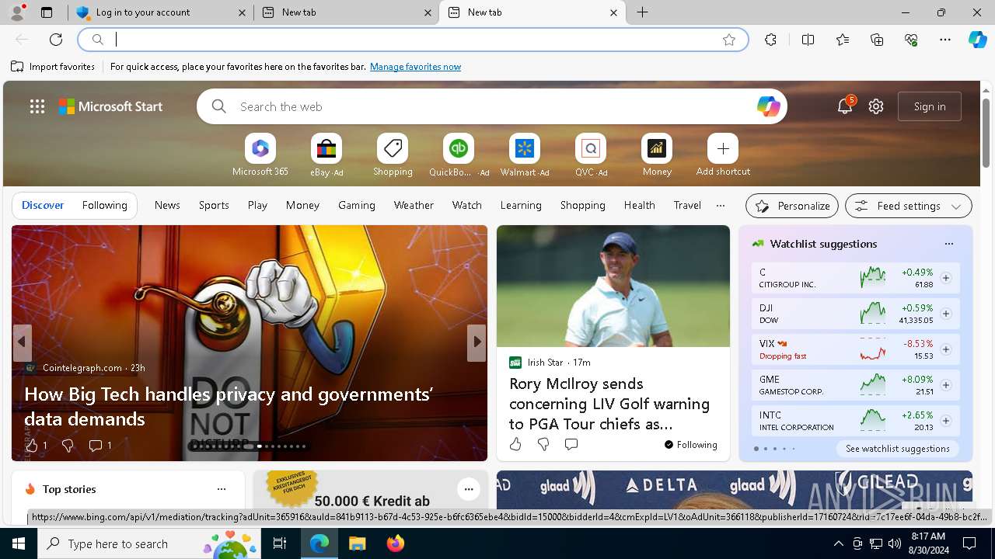Add this page to favorites star
The width and height of the screenshot is (995, 559).
coord(729,40)
